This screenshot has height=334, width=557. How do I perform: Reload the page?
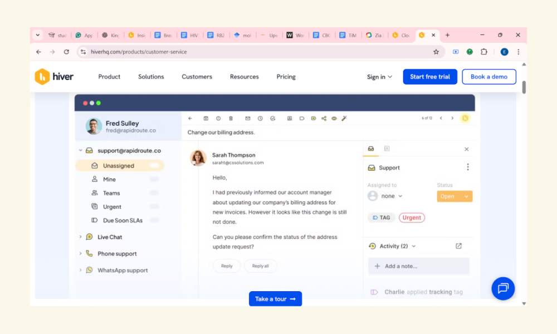point(66,52)
